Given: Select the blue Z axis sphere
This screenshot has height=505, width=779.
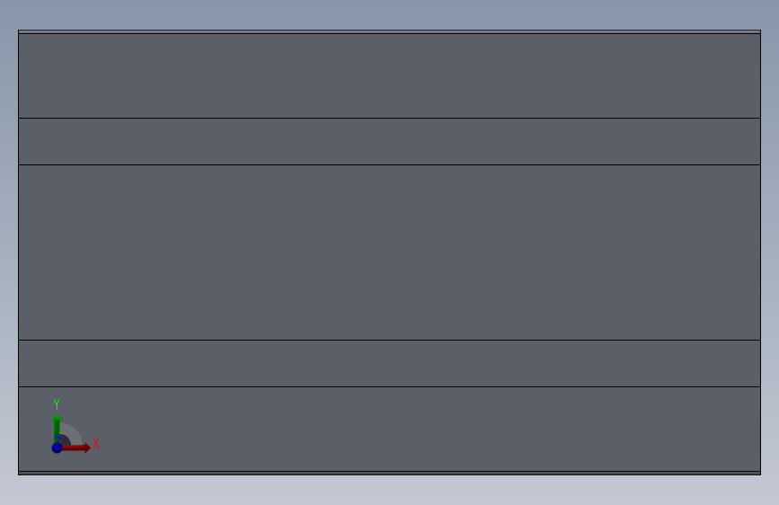Looking at the screenshot, I should pyautogui.click(x=57, y=447).
